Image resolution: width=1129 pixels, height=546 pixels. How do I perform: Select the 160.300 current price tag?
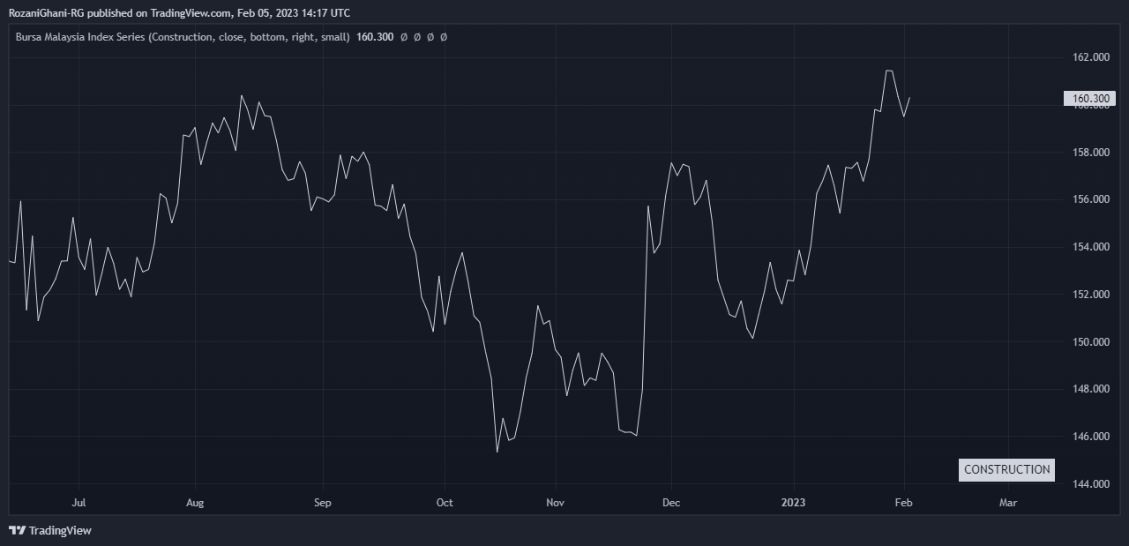click(x=1090, y=98)
